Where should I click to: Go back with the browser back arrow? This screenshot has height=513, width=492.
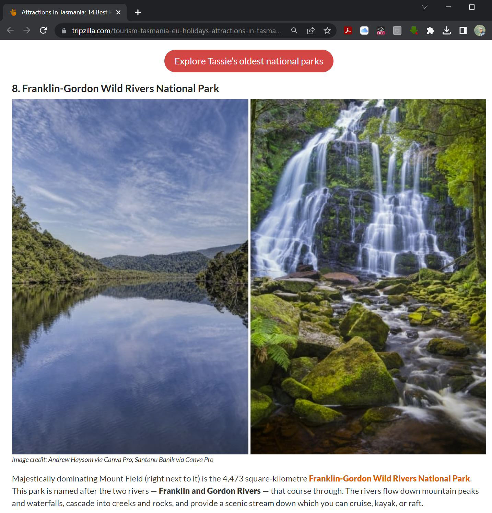(10, 30)
